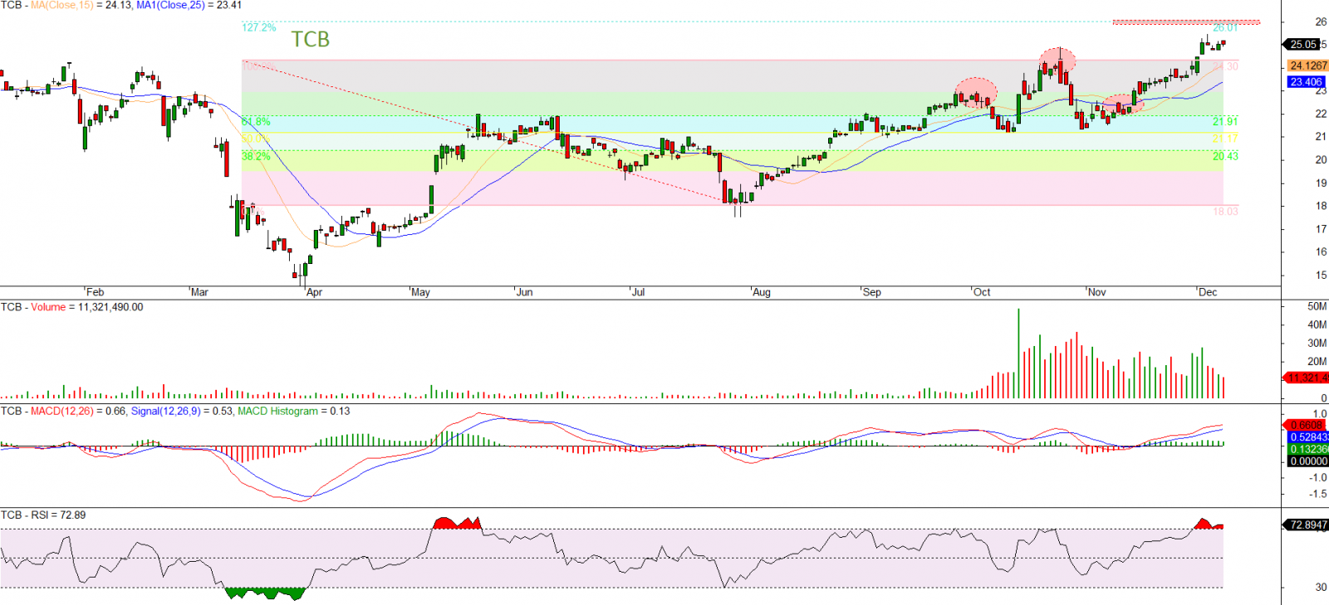Image resolution: width=1329 pixels, height=605 pixels.
Task: Select the 26.01 Fibonacci price value
Action: coord(1225,27)
